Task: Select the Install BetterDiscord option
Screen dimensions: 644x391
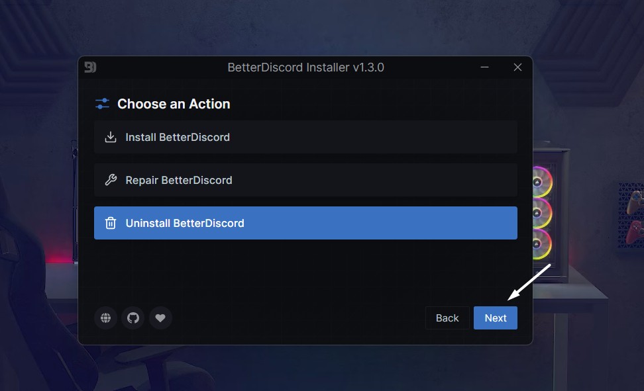Action: click(305, 138)
